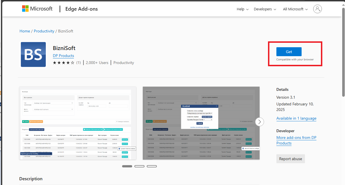Open the second screenshot with BizniSoft dialog
Image resolution: width=345 pixels, height=185 pixels.
201,123
